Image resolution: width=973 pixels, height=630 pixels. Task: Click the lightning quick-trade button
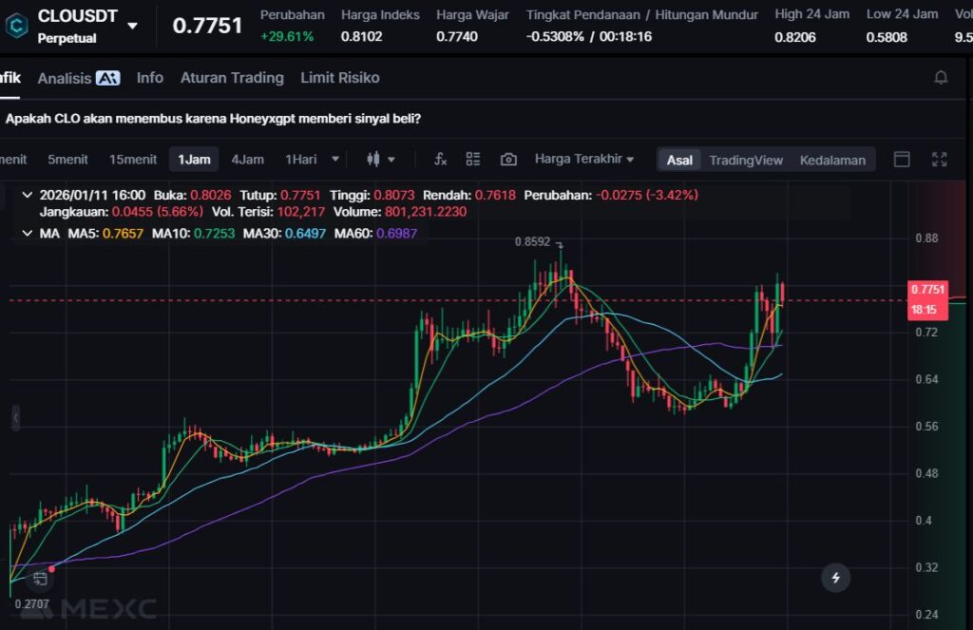click(x=835, y=577)
